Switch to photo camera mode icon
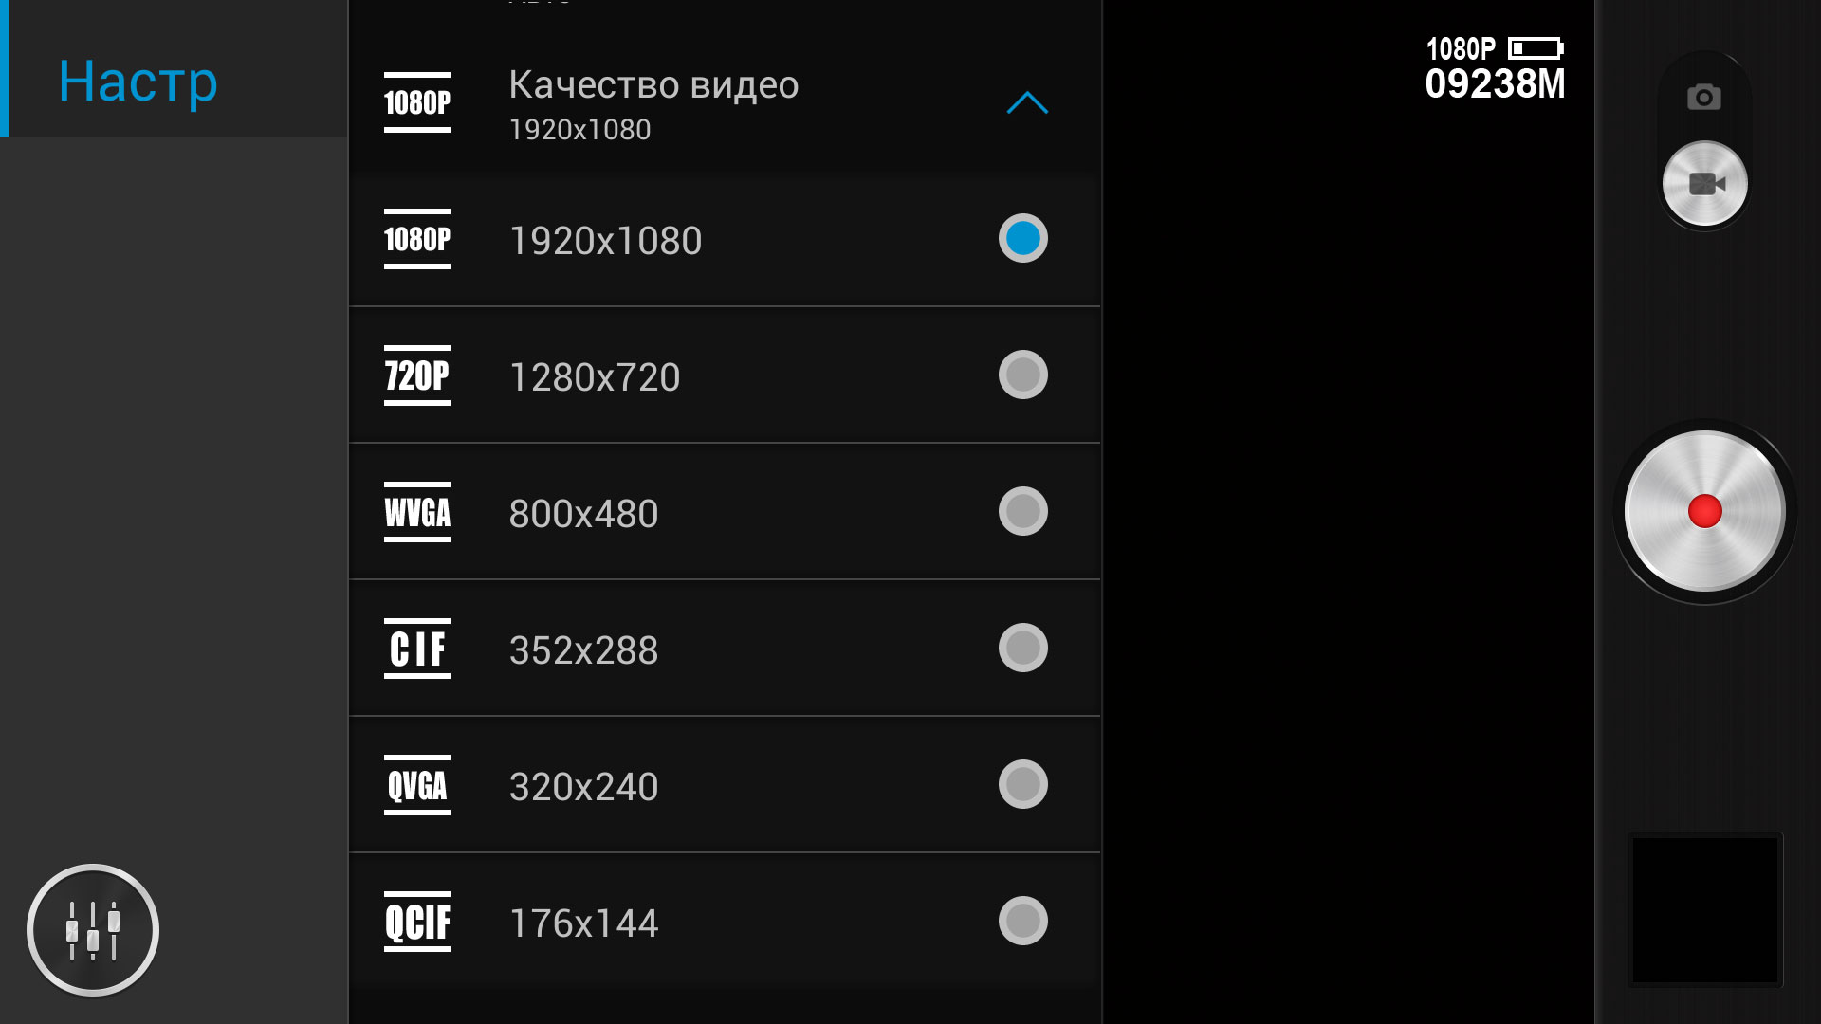1821x1024 pixels. click(1704, 98)
